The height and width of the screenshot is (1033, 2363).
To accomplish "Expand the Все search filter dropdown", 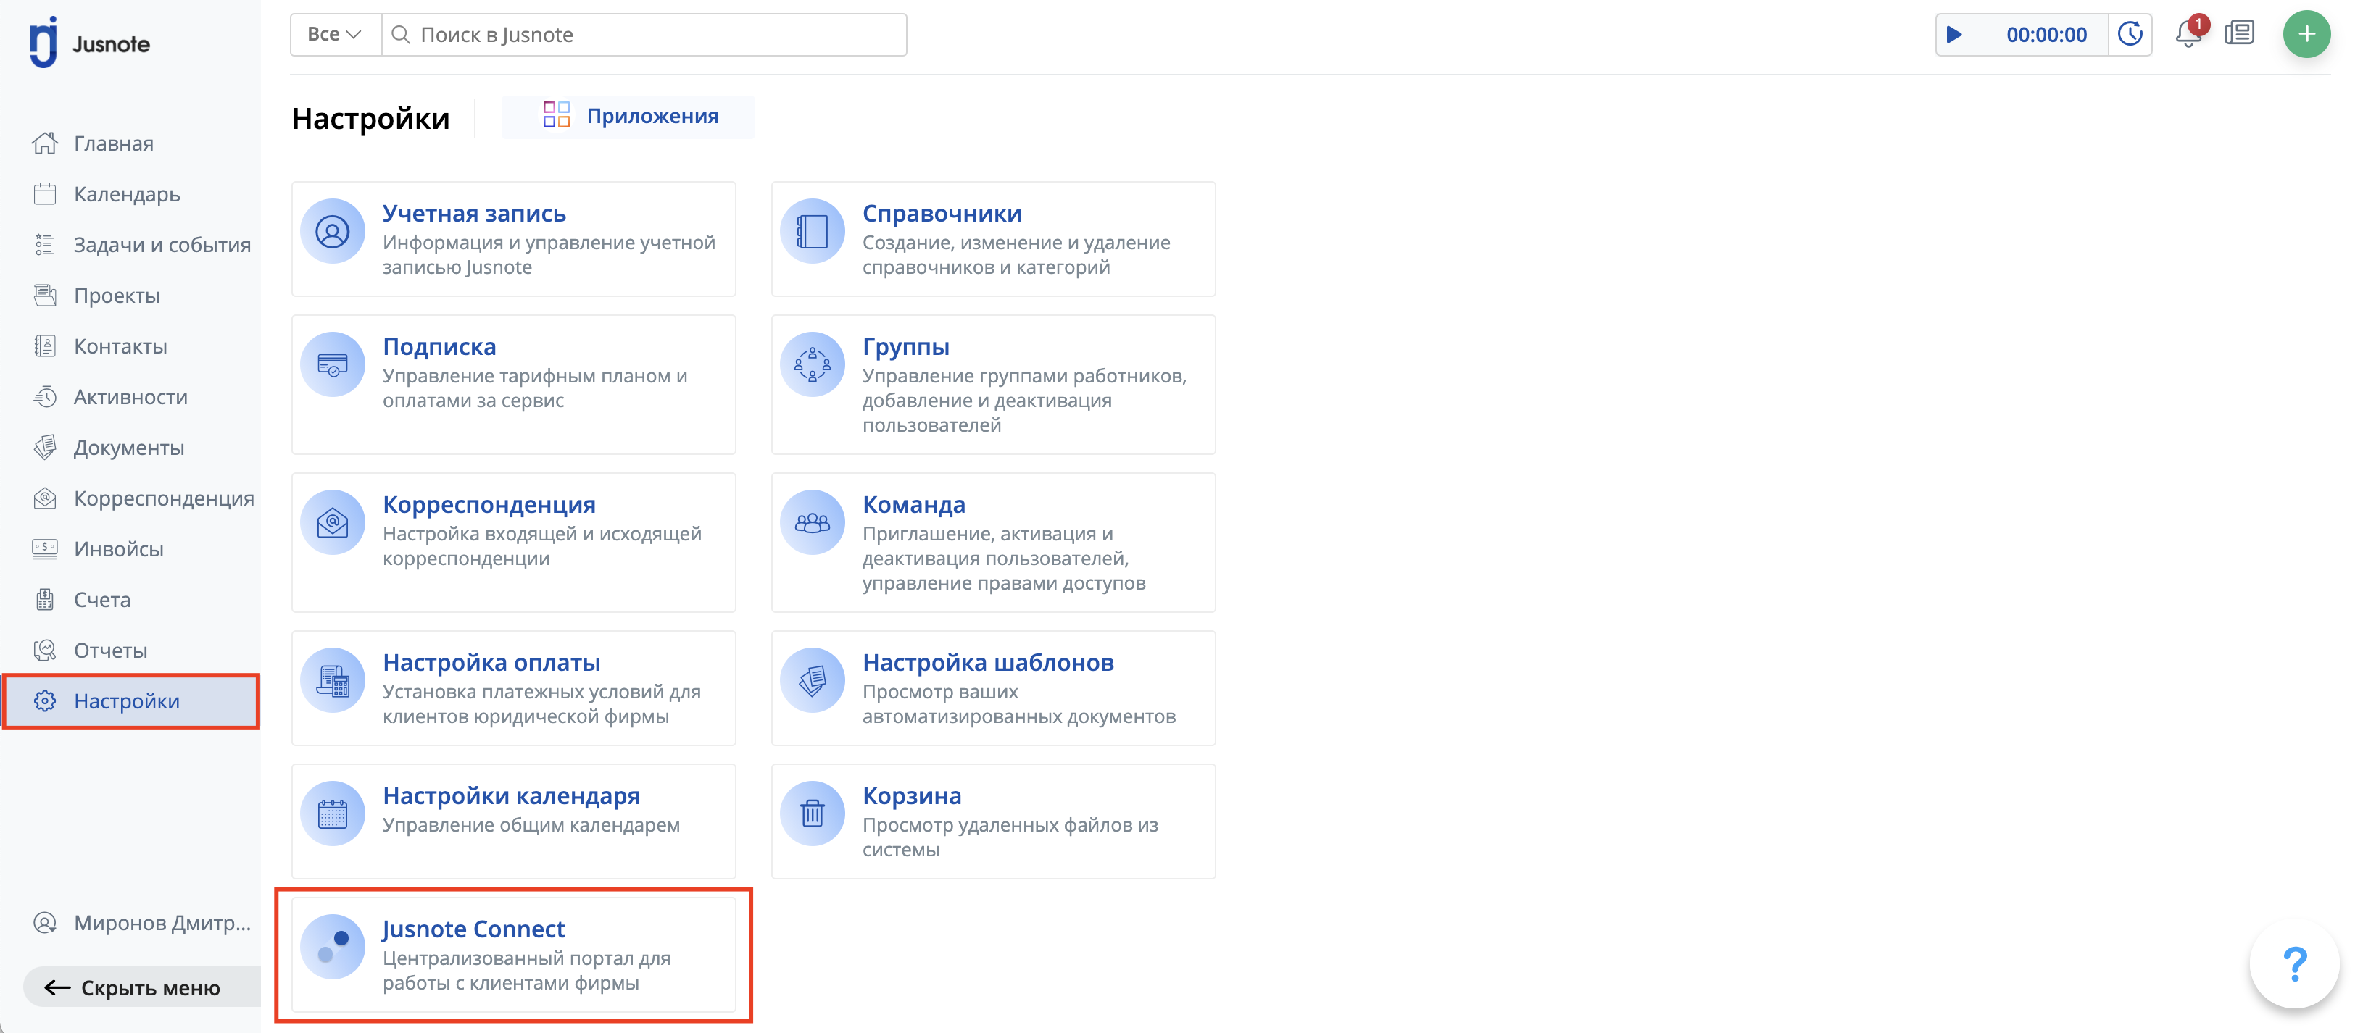I will (335, 35).
